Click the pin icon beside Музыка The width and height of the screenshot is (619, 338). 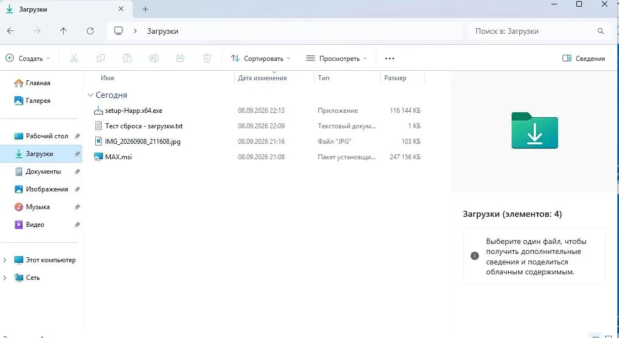78,207
